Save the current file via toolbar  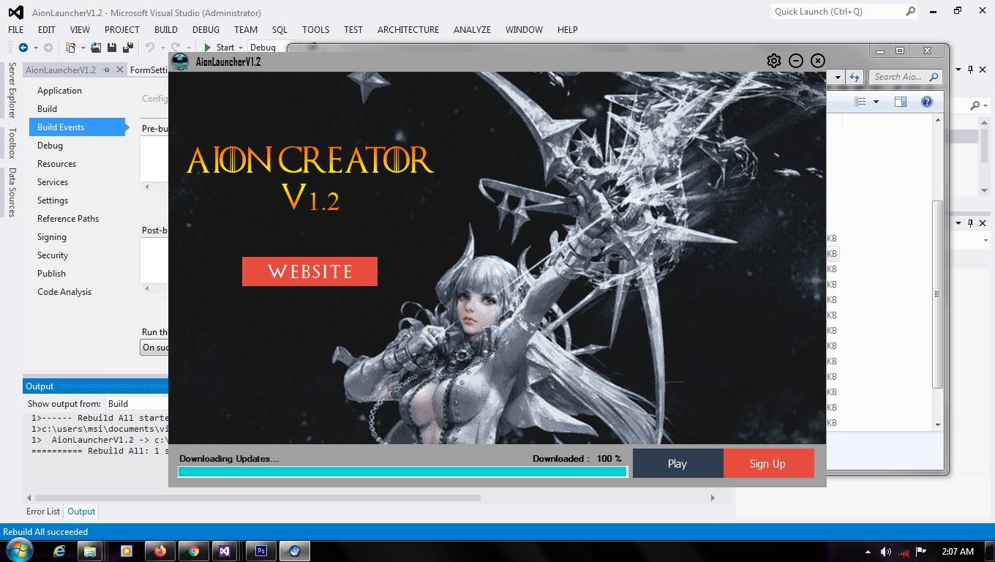111,48
